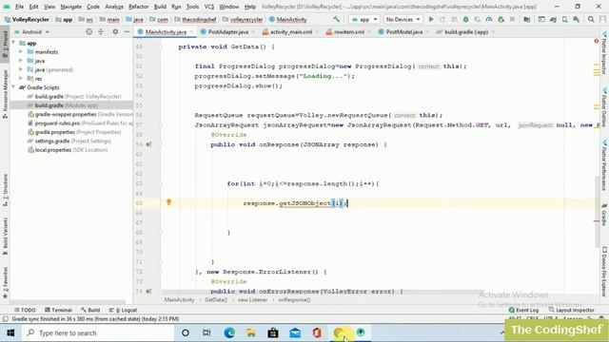Run the app with the green play icon
Viewport: 609px width, 342px height.
coord(431,19)
